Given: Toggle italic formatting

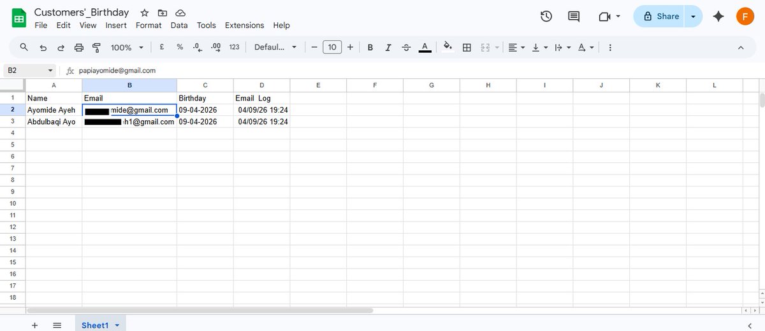Looking at the screenshot, I should coord(388,47).
